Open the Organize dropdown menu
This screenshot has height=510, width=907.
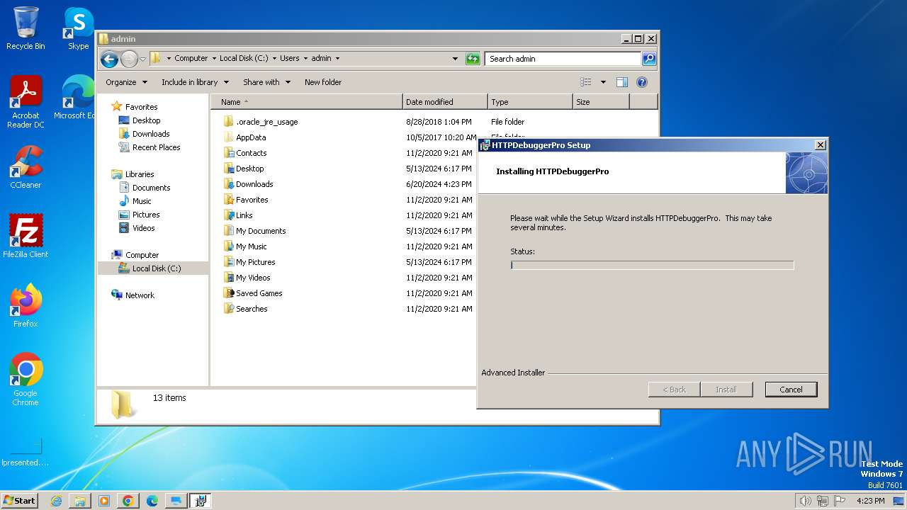[x=126, y=82]
